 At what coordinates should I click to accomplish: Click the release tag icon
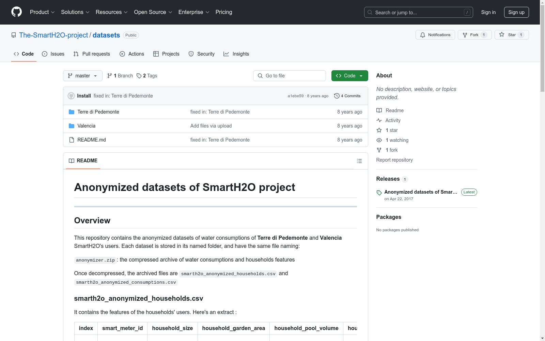(x=379, y=193)
